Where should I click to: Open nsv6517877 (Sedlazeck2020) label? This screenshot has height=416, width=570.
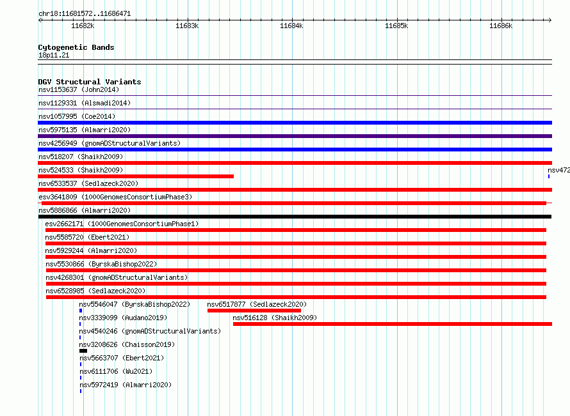[257, 304]
